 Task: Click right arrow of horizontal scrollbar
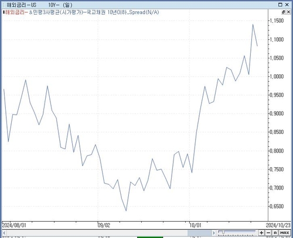pyautogui.click(x=214, y=233)
